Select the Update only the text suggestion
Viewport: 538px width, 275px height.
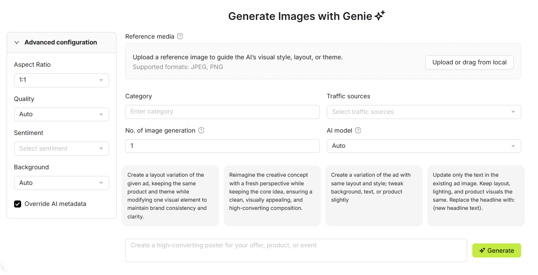tap(475, 195)
